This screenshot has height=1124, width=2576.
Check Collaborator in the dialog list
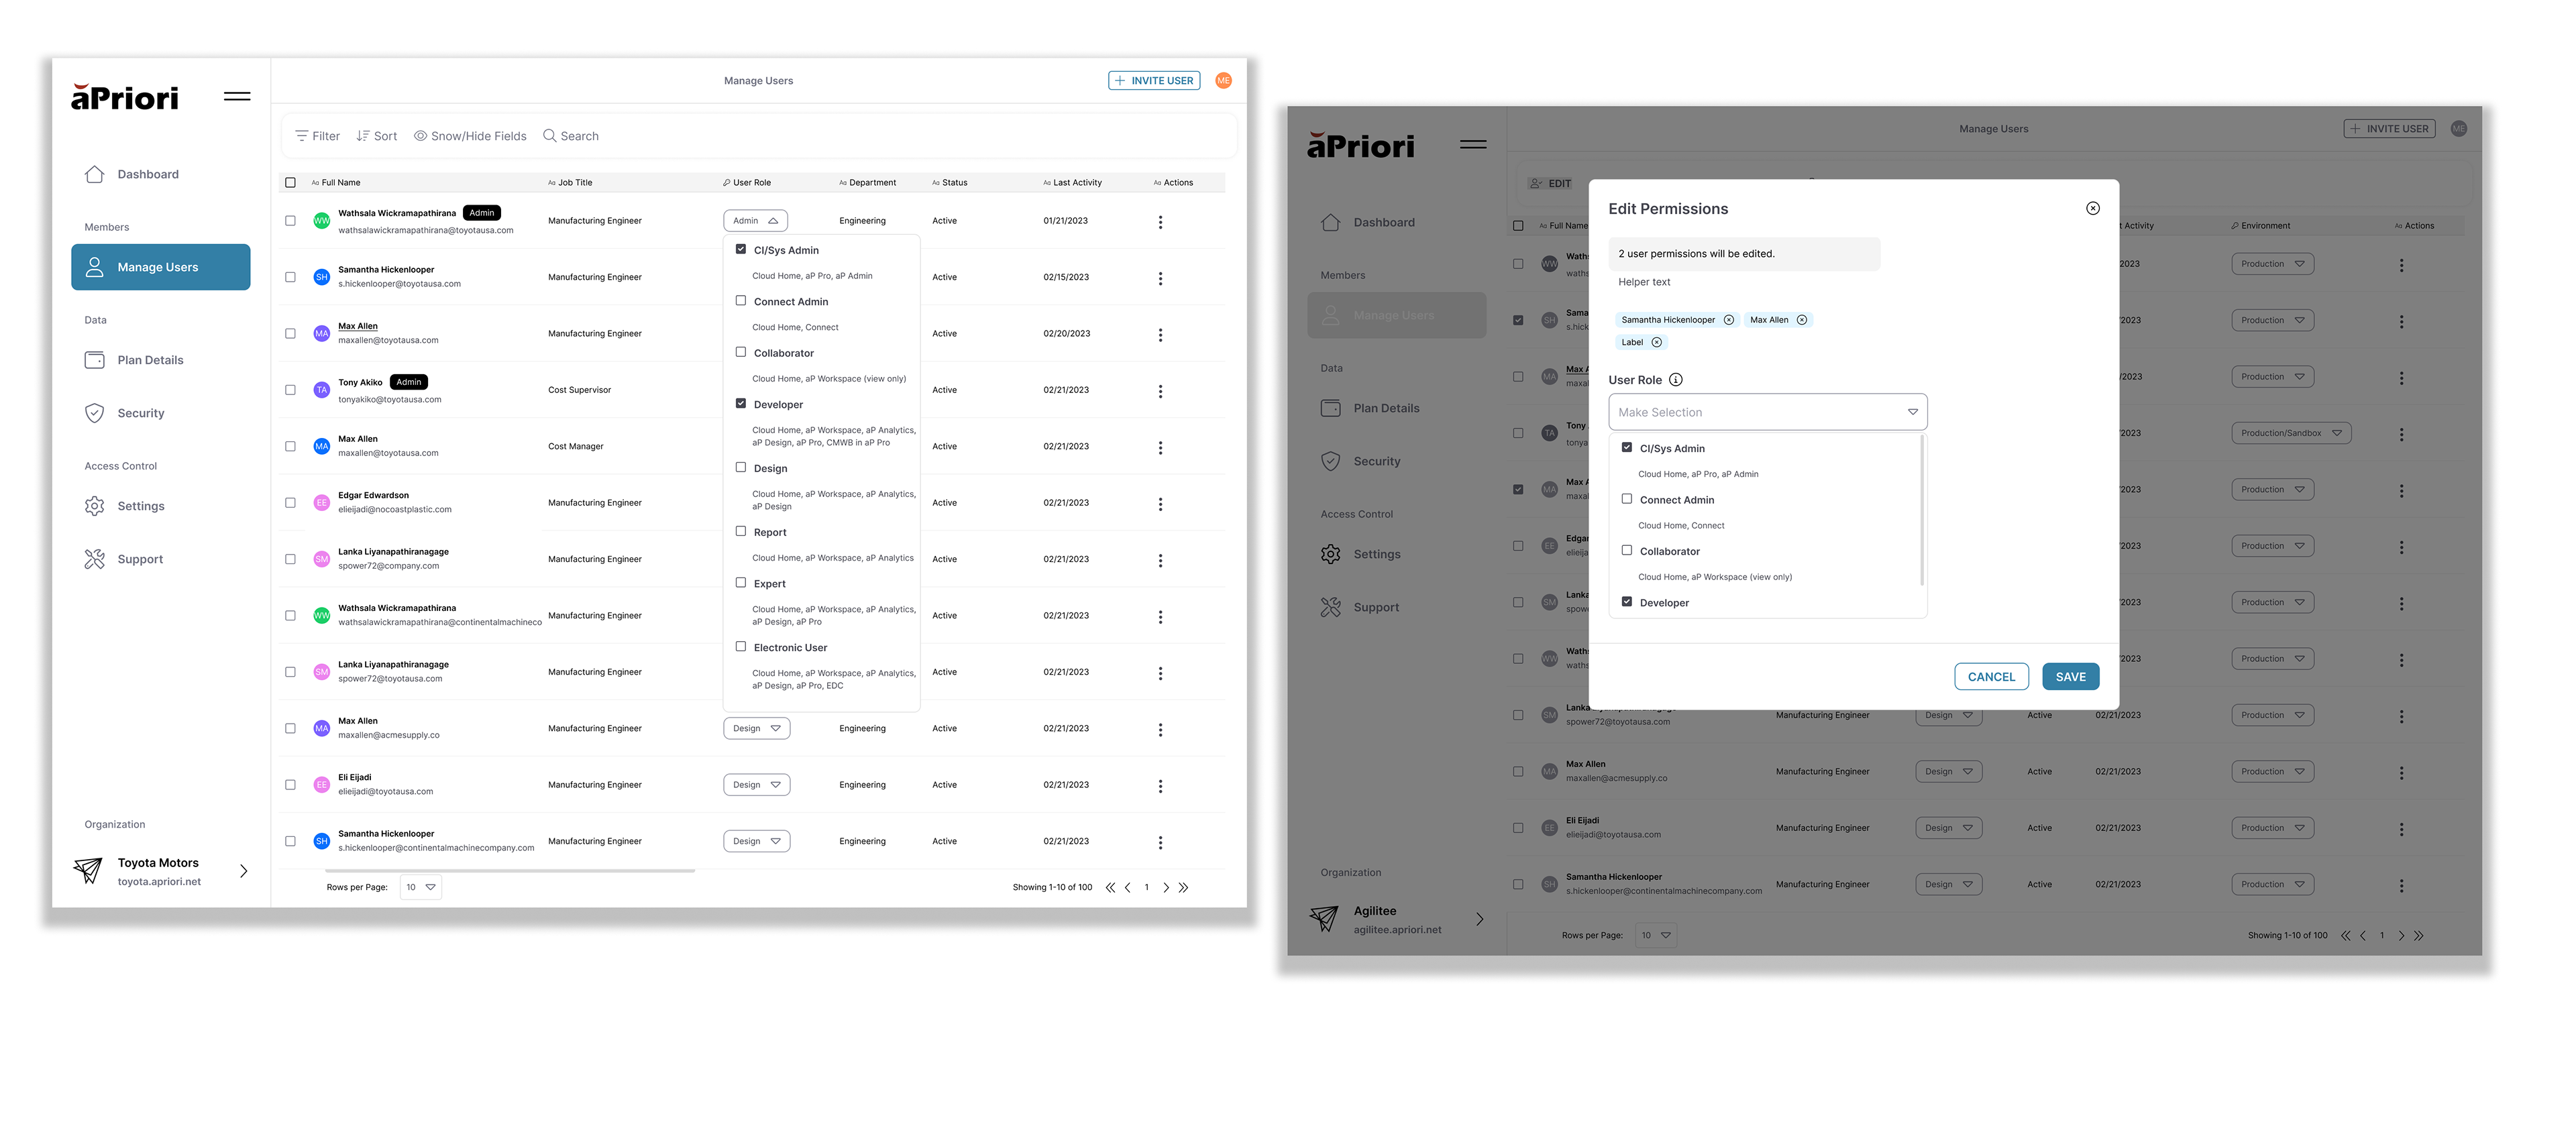coord(1627,550)
